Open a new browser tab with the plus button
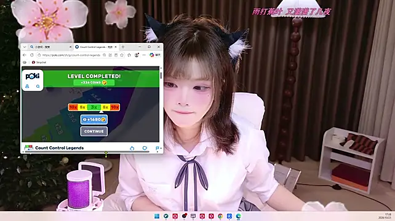Screen dimensions: 395x221 (123, 47)
